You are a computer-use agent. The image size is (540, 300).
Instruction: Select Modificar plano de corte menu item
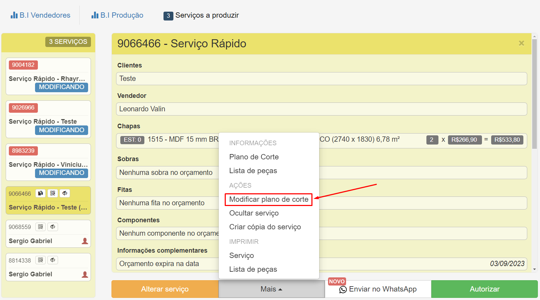click(x=269, y=199)
